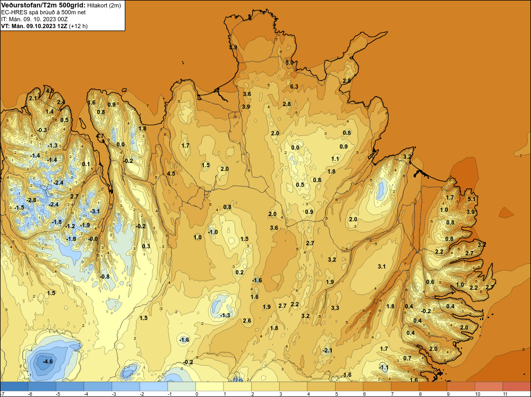Click the 'Veðurstofan/T2m 500grid:' title text
Viewport: 531px width, 397px height.
click(x=44, y=5)
